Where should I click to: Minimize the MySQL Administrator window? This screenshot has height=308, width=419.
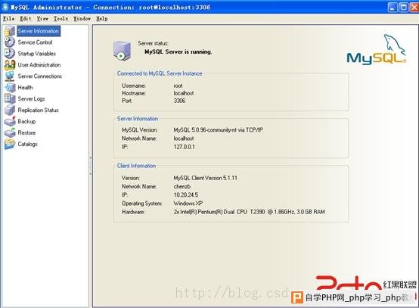click(x=393, y=8)
